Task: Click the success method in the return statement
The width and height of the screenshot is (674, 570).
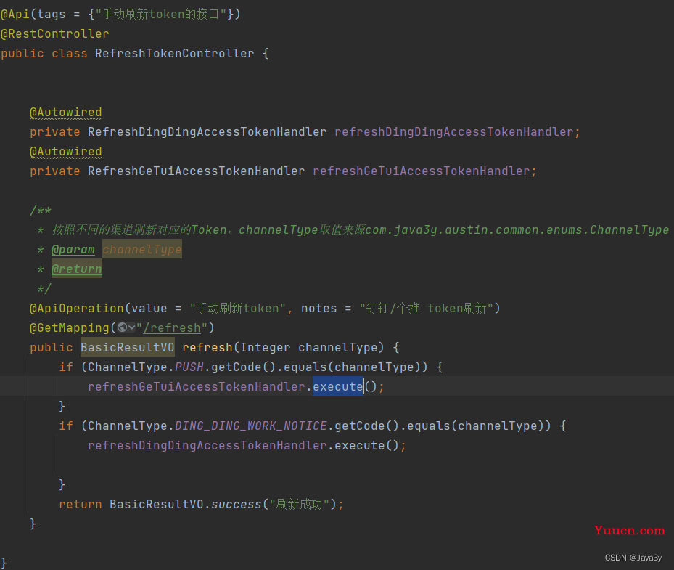Action: (237, 504)
